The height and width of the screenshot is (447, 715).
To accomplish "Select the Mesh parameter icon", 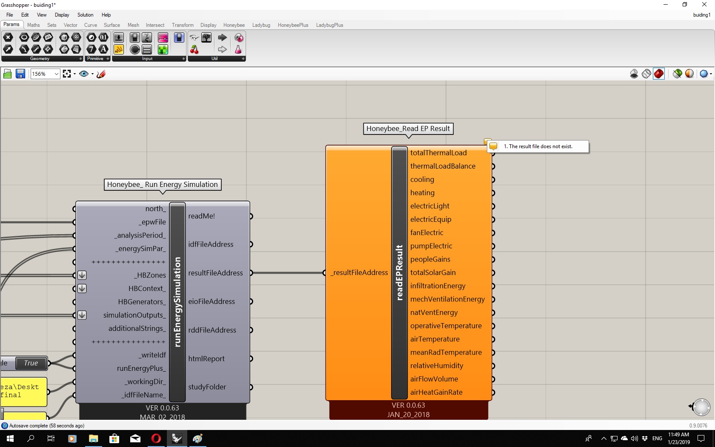I will coord(76,37).
